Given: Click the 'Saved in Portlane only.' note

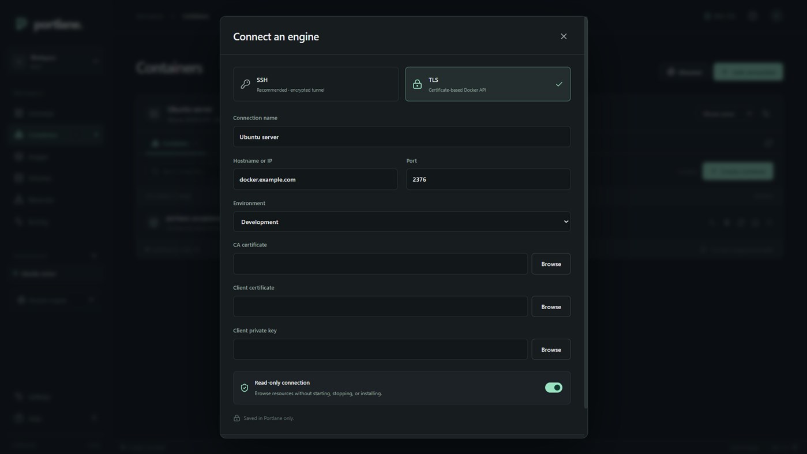Looking at the screenshot, I should [x=269, y=418].
